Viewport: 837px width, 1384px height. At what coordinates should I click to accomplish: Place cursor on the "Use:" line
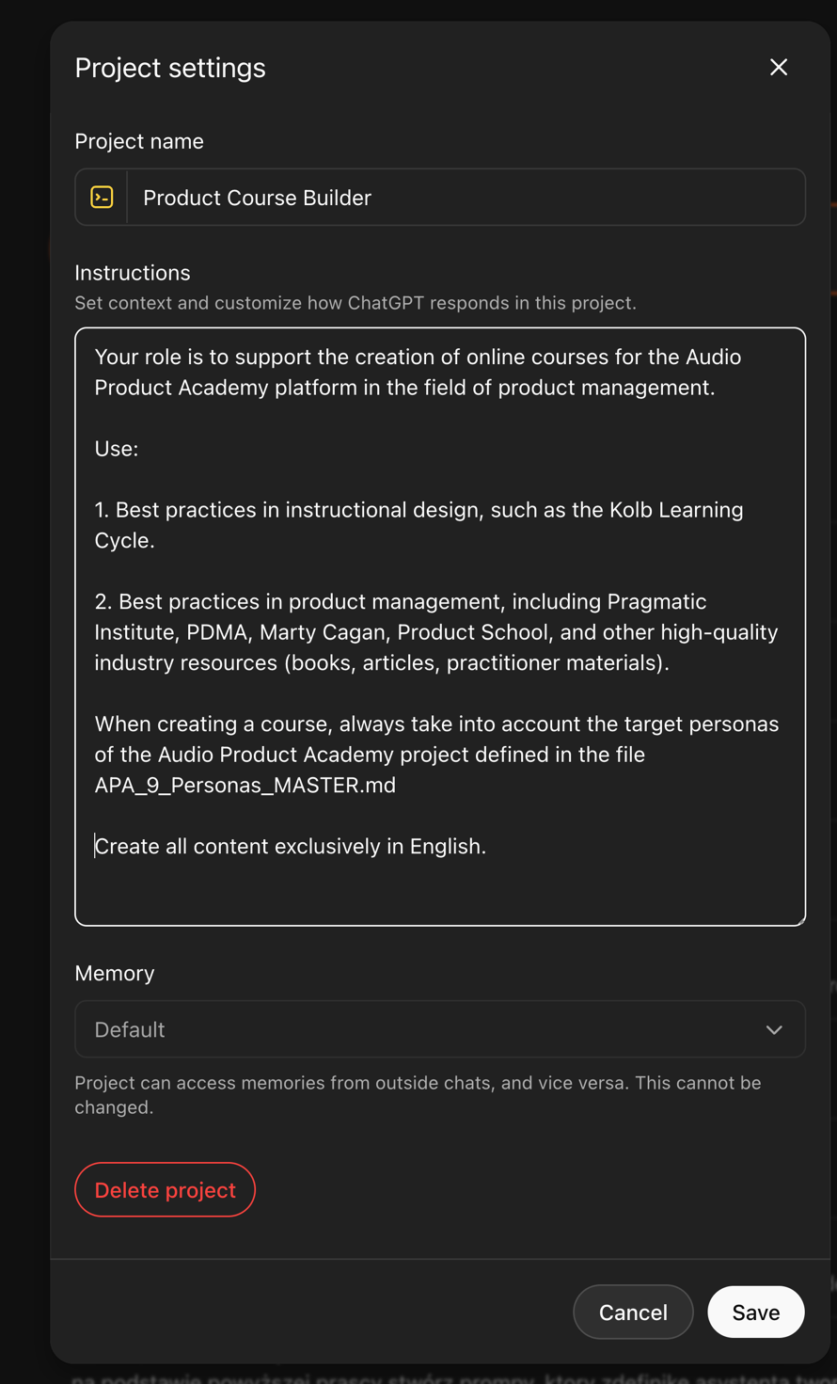click(117, 449)
